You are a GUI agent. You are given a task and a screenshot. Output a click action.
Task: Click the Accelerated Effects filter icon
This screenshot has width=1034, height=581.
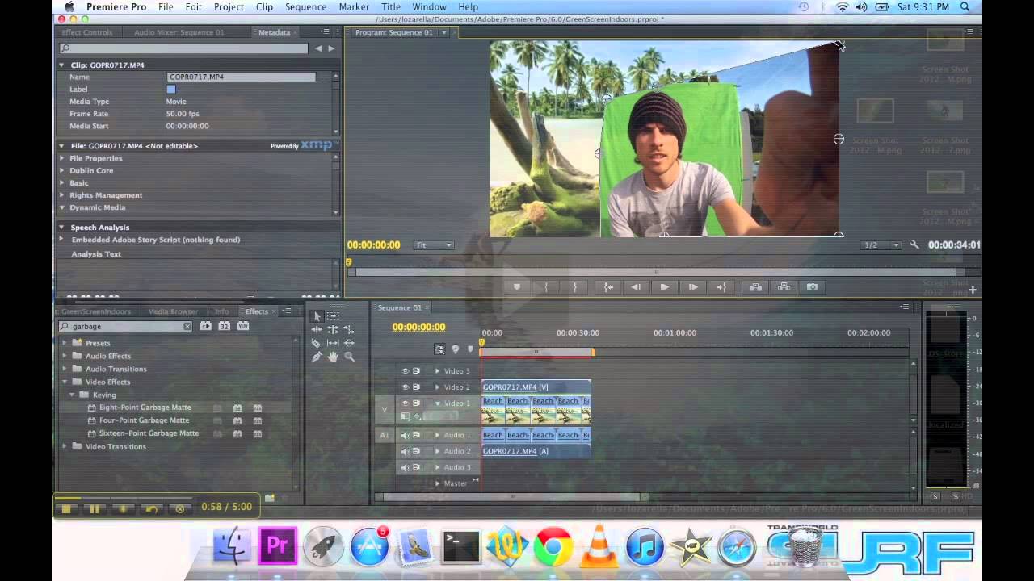[x=205, y=326]
